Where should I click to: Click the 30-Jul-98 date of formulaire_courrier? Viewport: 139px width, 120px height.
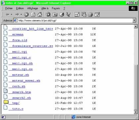pyautogui.click(x=63, y=46)
